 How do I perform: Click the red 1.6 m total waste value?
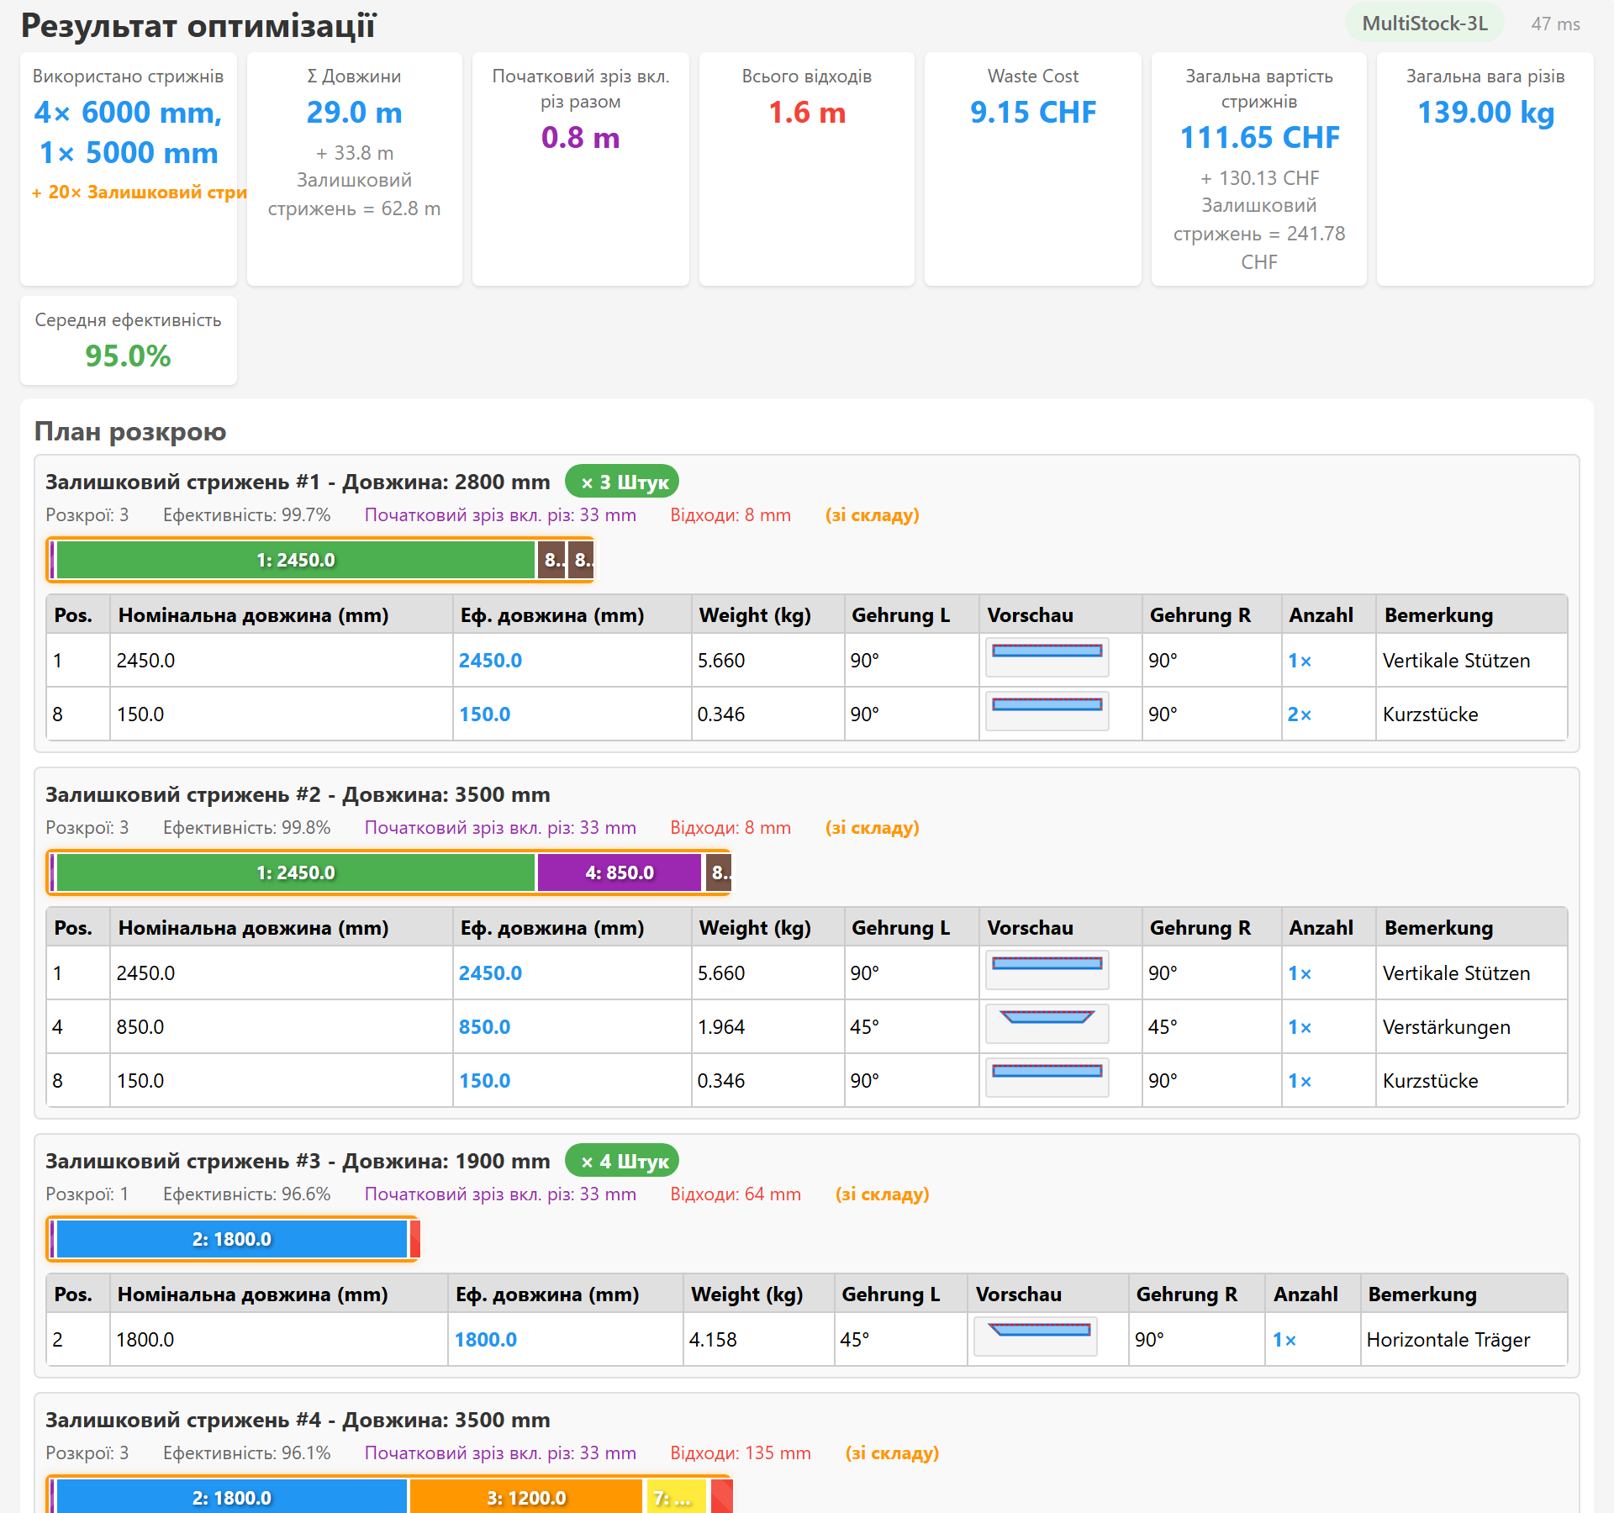pyautogui.click(x=807, y=113)
